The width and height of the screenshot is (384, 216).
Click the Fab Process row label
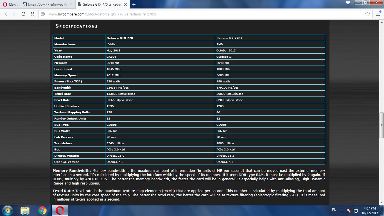point(64,137)
